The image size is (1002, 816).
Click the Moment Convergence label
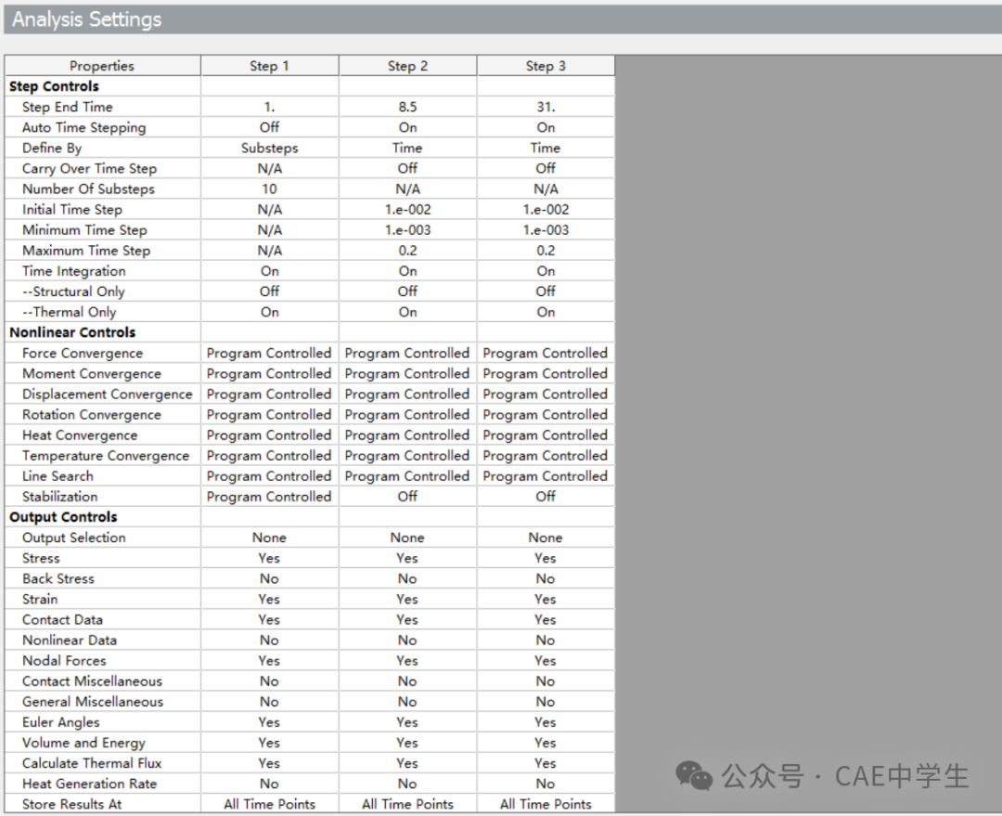point(91,373)
